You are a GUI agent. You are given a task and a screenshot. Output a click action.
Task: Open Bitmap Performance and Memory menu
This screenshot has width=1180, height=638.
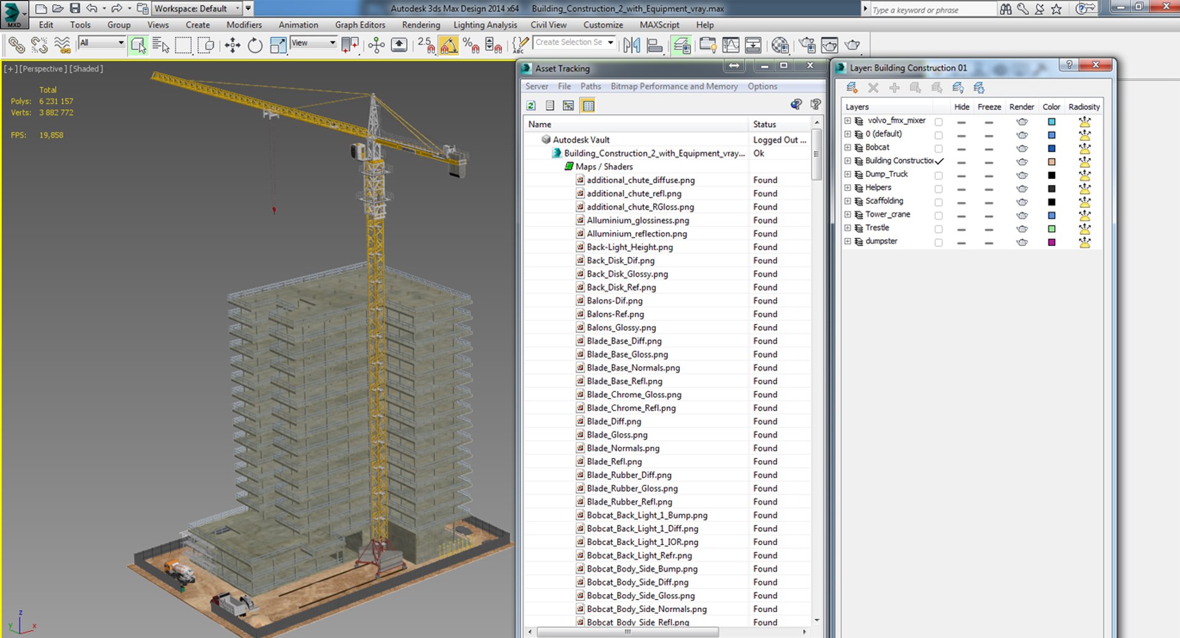point(674,87)
